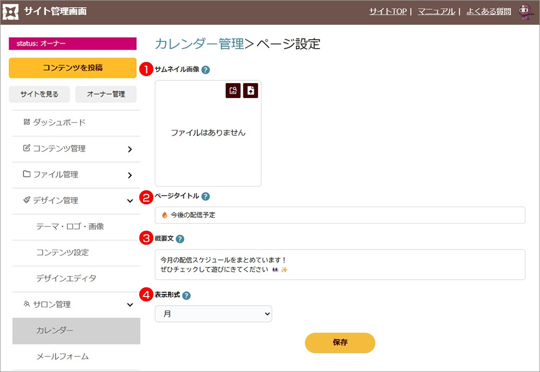
Task: Click the upload file icon
Action: (x=251, y=91)
